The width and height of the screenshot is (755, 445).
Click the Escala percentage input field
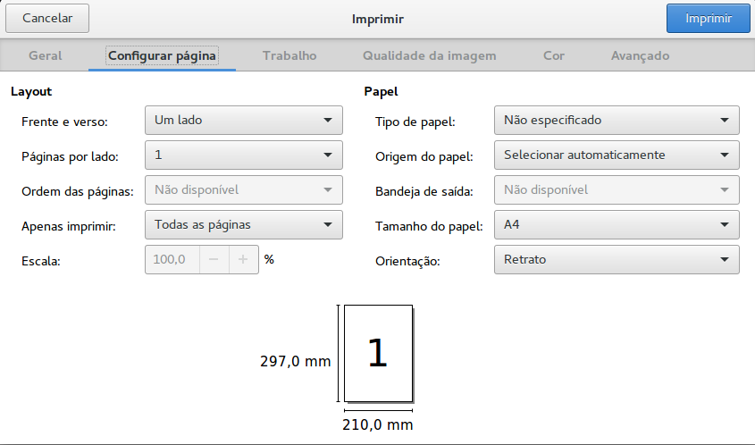[x=172, y=259]
